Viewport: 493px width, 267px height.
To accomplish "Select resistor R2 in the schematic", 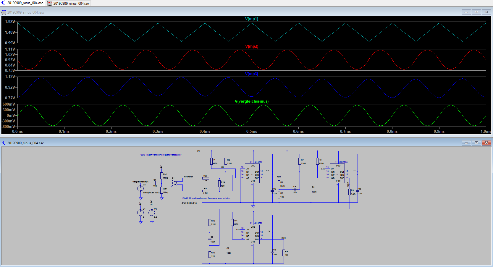I will (x=226, y=161).
